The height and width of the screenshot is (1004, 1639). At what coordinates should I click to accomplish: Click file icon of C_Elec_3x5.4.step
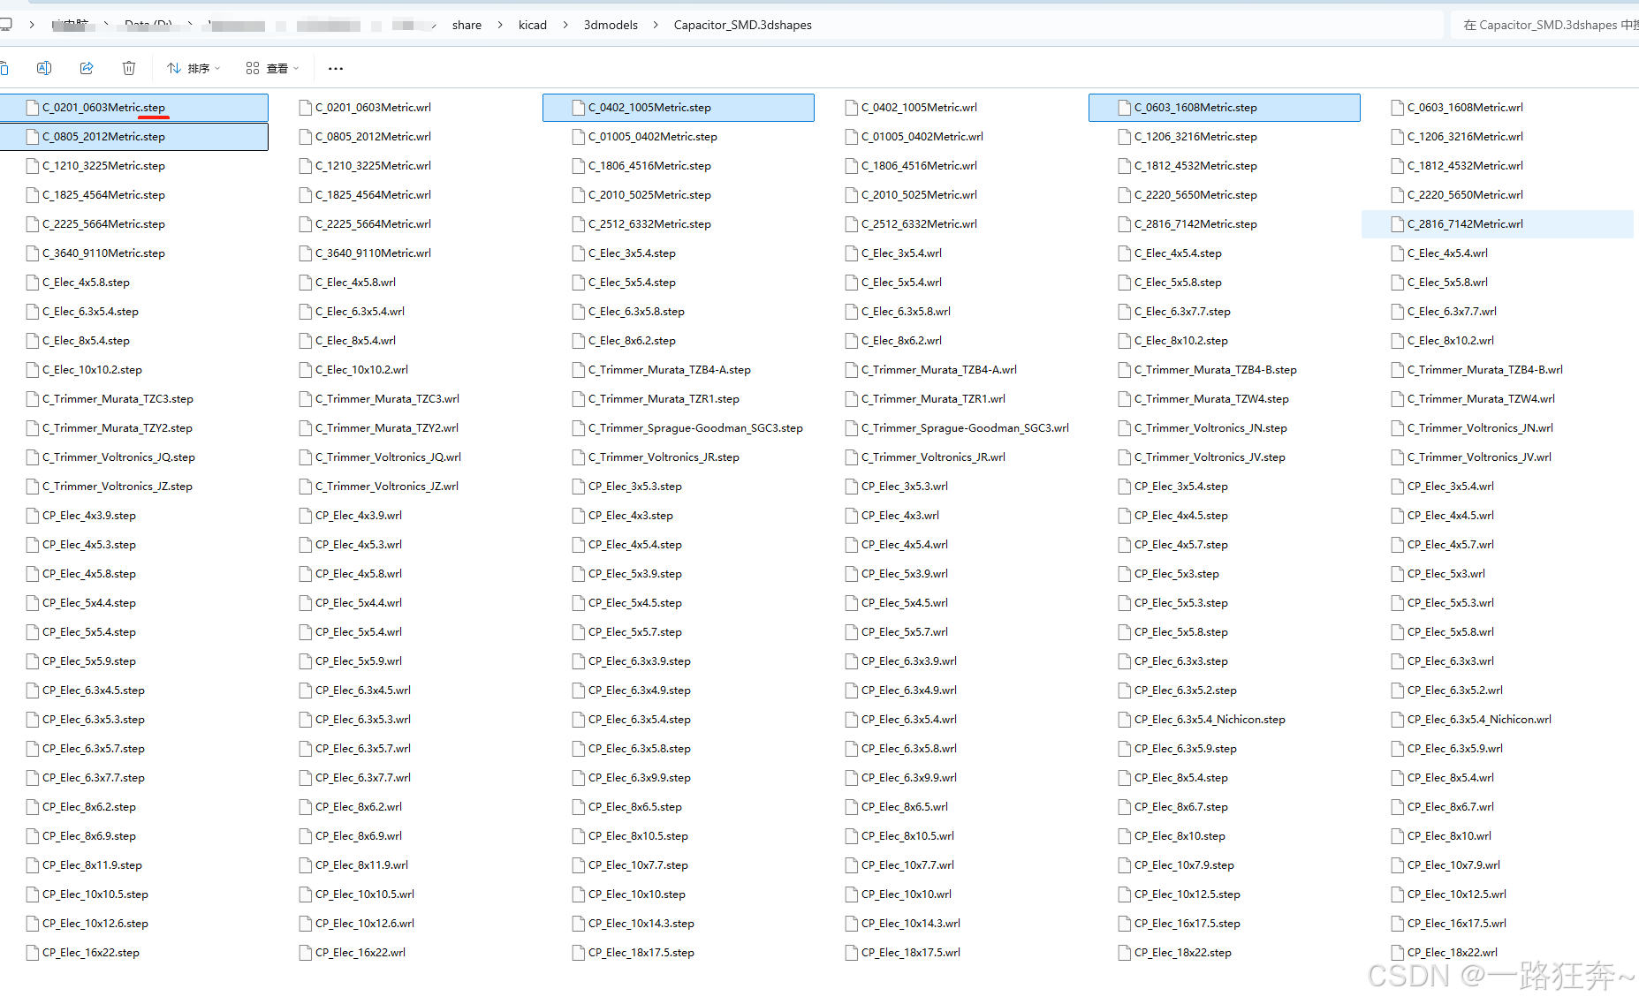579,253
